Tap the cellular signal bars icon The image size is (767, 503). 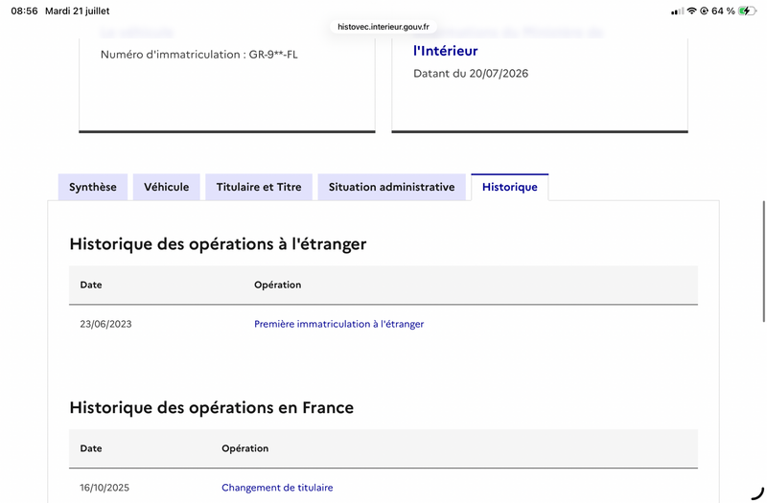(678, 11)
